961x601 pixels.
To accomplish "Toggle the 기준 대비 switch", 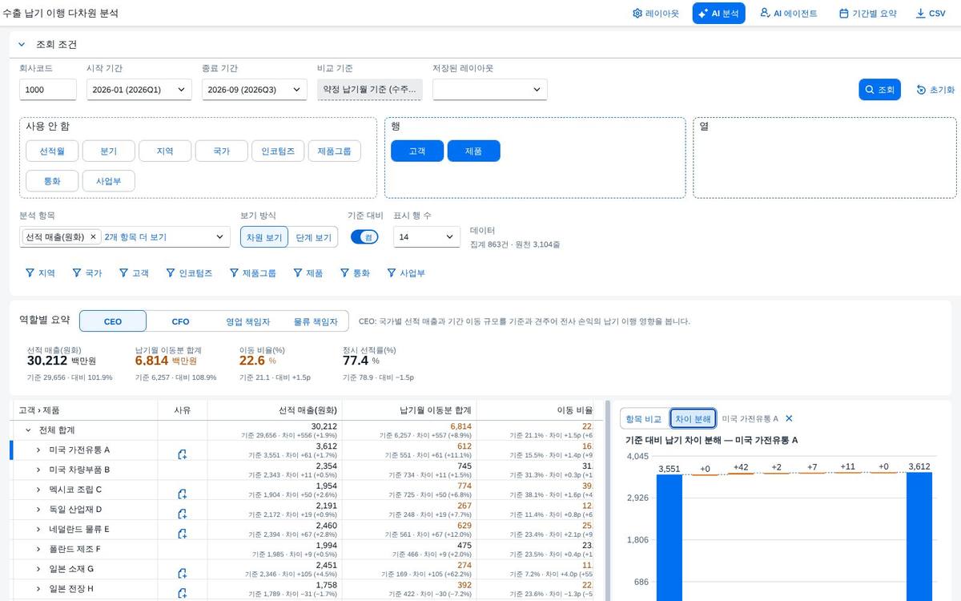I will [x=364, y=237].
